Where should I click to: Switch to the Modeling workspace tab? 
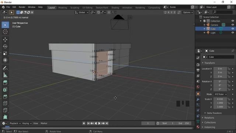(62, 7)
